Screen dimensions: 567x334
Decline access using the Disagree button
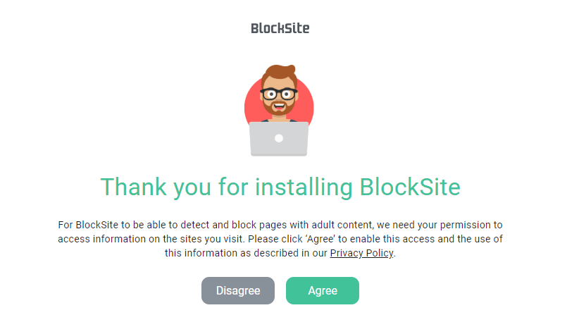(x=238, y=290)
